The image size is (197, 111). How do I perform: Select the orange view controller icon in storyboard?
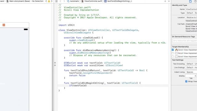(4, 25)
